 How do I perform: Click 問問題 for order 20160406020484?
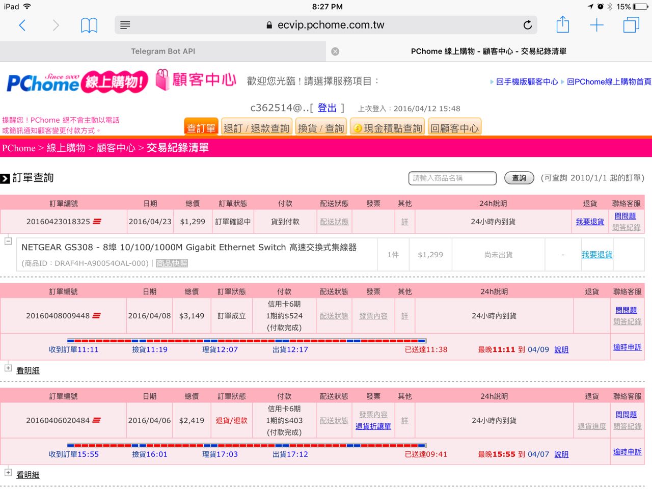pyautogui.click(x=626, y=415)
